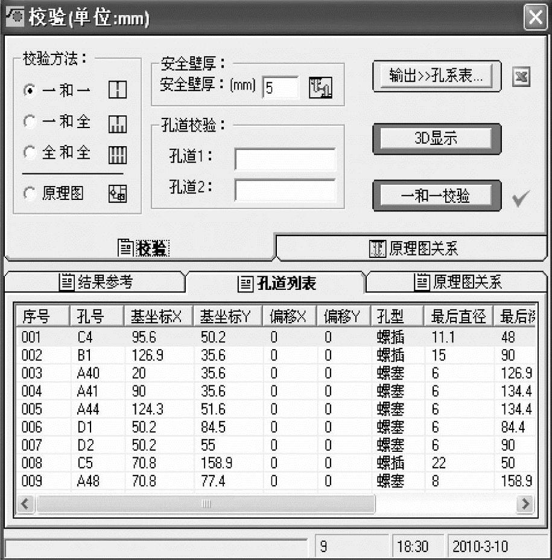552x560 pixels.
Task: Select the 一和一 radio button
Action: pos(30,90)
